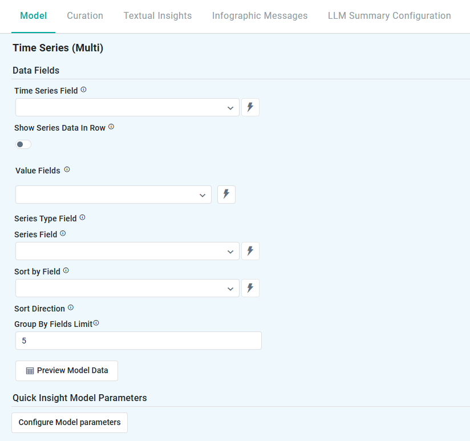Click lightning icon beside Time Series Field
Image resolution: width=470 pixels, height=441 pixels.
pyautogui.click(x=250, y=107)
